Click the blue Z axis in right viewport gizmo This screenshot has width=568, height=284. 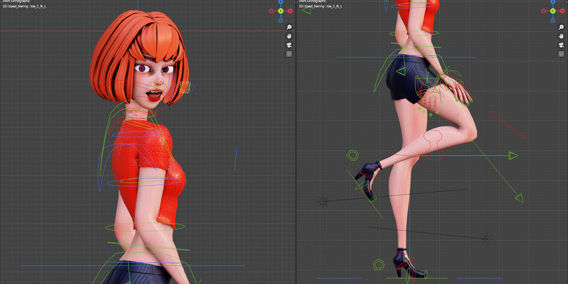pos(553,2)
